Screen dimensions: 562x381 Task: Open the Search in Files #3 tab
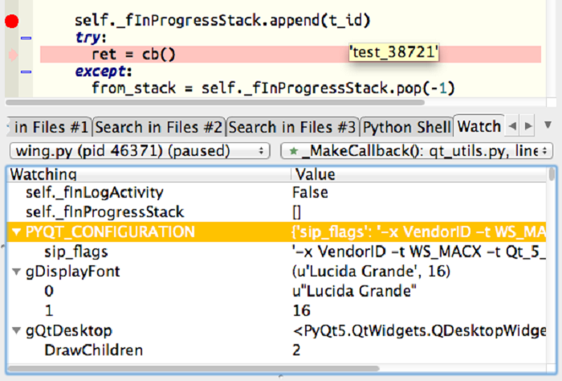292,127
